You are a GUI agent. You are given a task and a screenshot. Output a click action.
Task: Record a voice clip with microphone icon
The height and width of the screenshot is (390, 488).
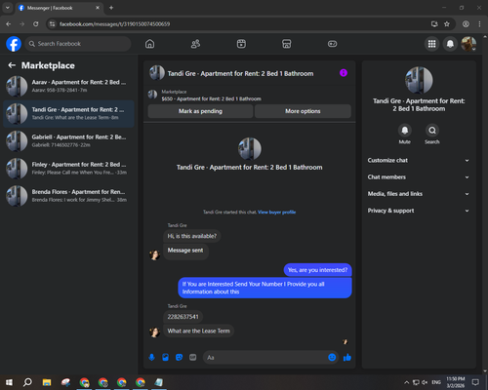tap(151, 358)
